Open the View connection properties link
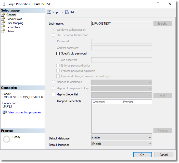 (x=24, y=112)
